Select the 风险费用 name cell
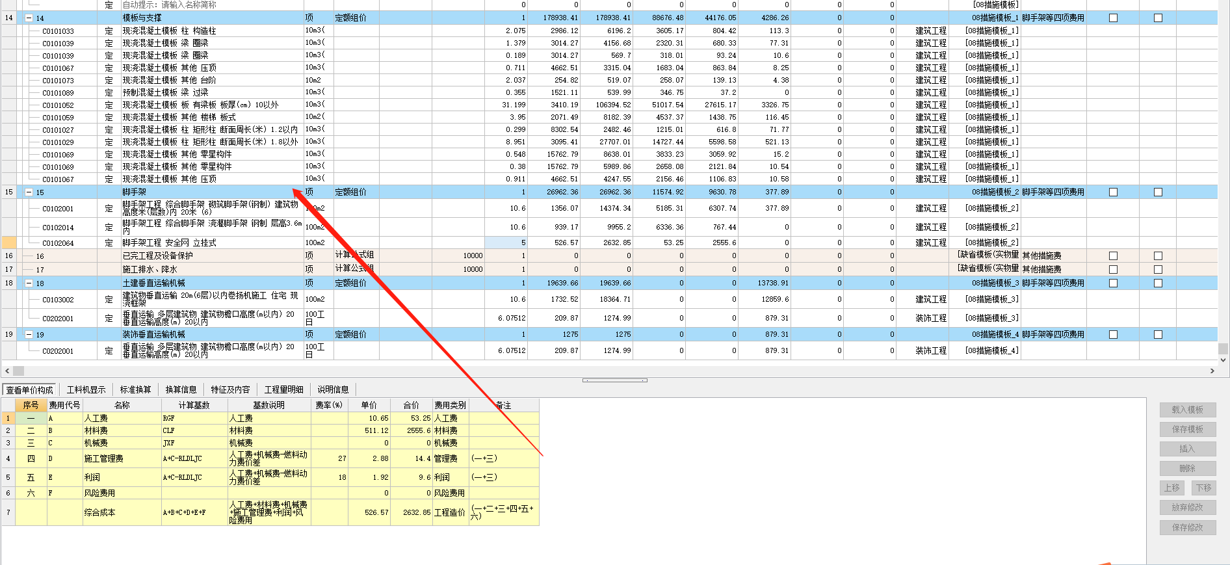Screen dimensions: 1230x565 tap(122, 493)
